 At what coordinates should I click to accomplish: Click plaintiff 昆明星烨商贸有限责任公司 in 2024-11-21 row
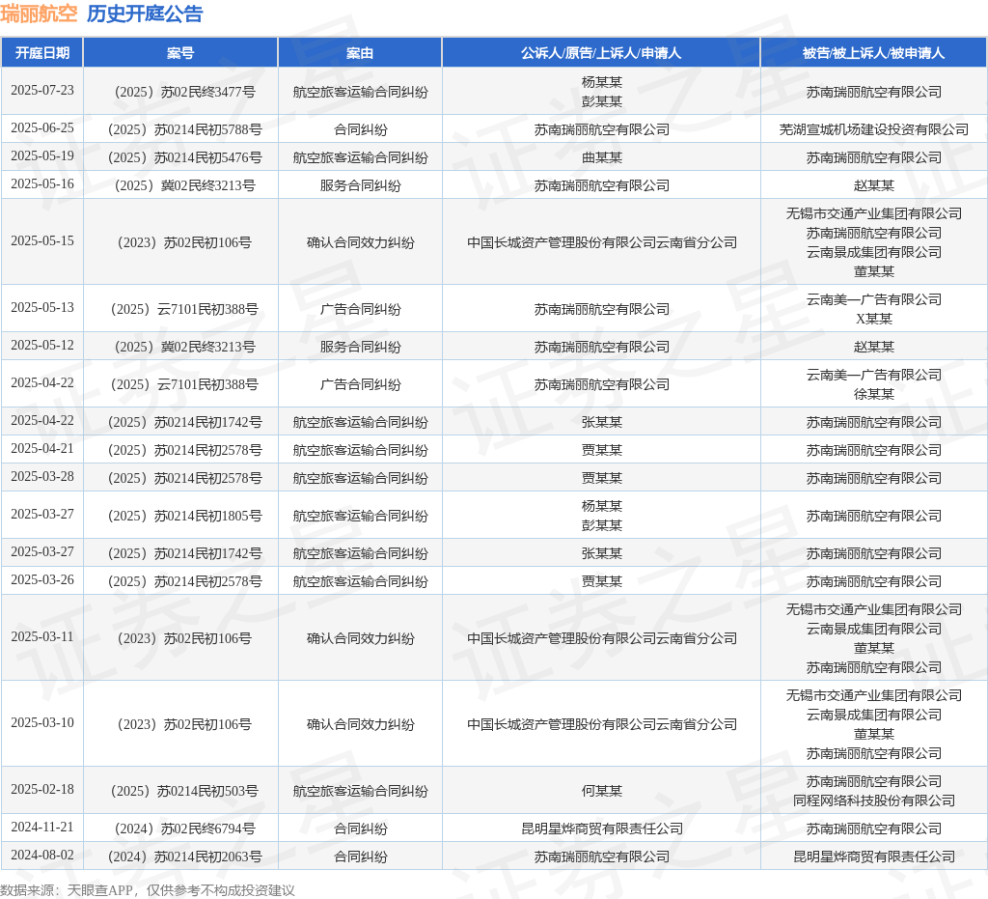pyautogui.click(x=601, y=829)
